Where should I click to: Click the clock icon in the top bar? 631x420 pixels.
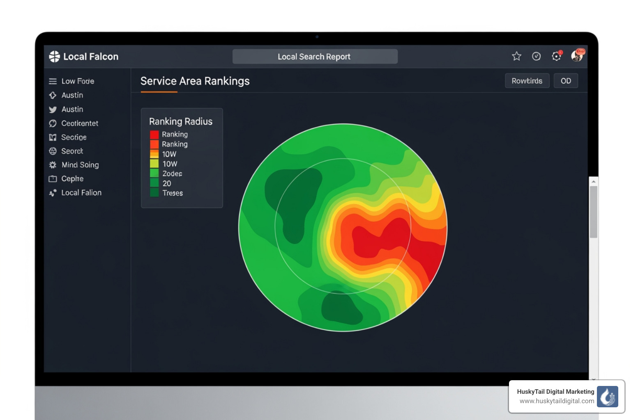tap(537, 56)
